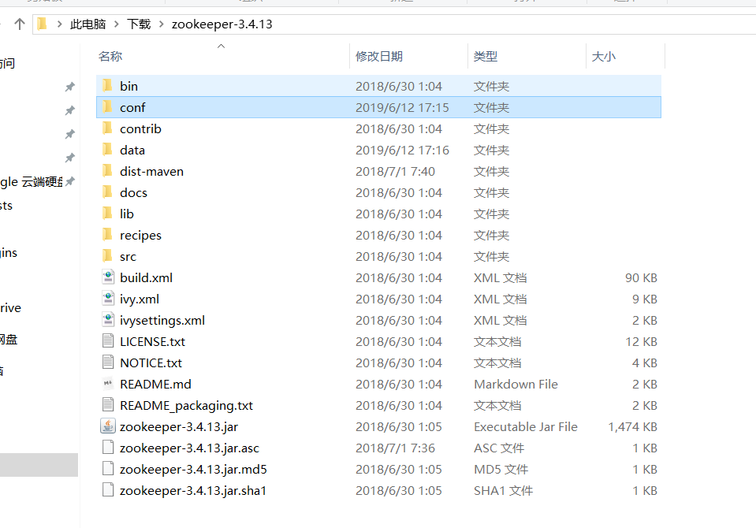Click the ivy.xml file icon
The width and height of the screenshot is (756, 528).
click(108, 299)
